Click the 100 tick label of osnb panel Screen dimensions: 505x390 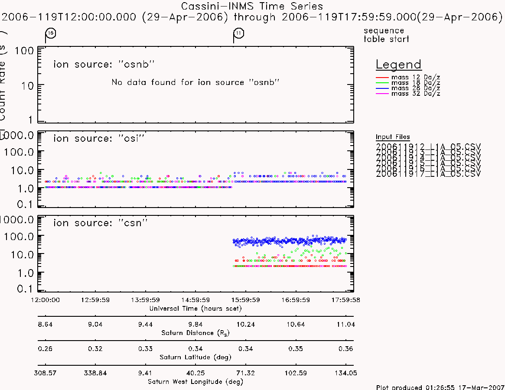click(24, 51)
